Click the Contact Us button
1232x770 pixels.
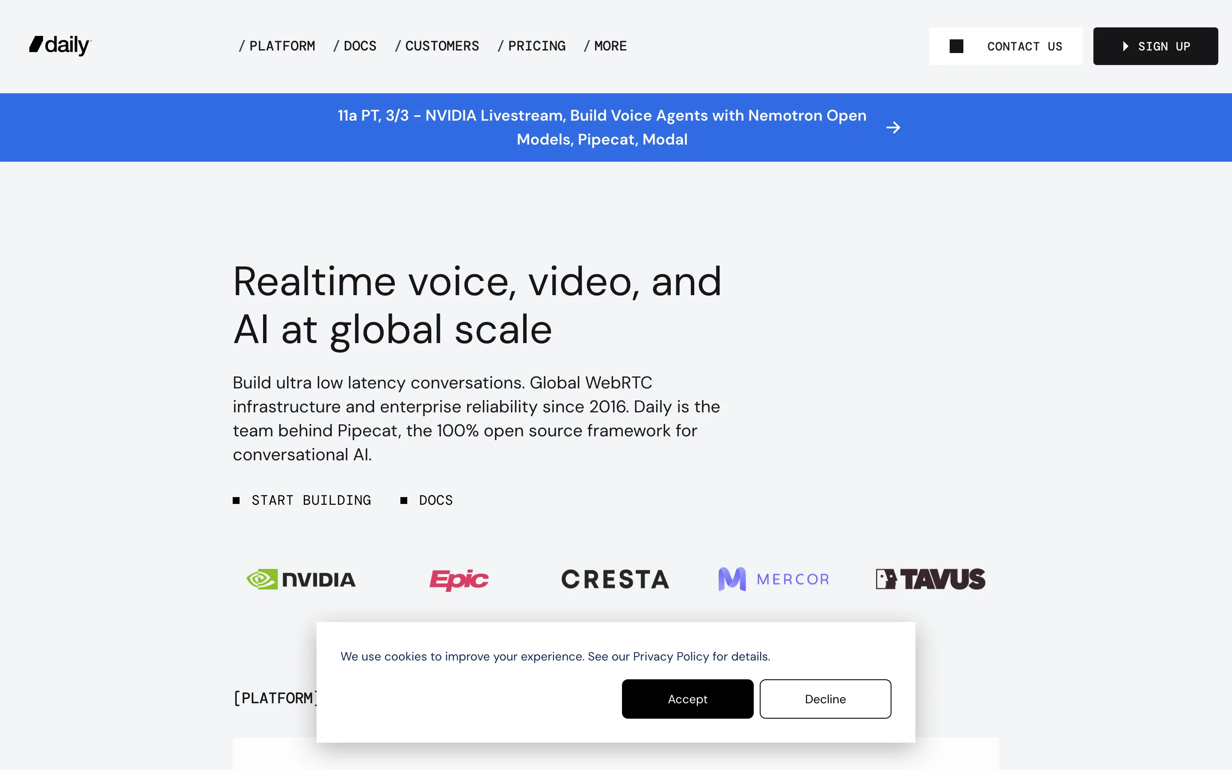click(x=1024, y=46)
